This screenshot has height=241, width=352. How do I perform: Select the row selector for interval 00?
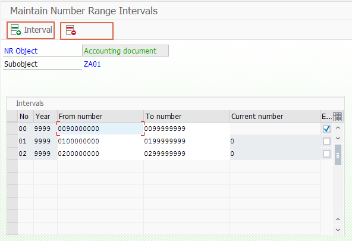pyautogui.click(x=12, y=129)
